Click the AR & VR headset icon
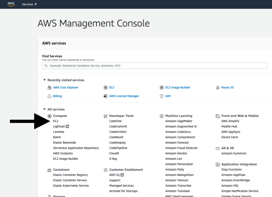Viewport: 272px width, 197px height. [x=218, y=149]
